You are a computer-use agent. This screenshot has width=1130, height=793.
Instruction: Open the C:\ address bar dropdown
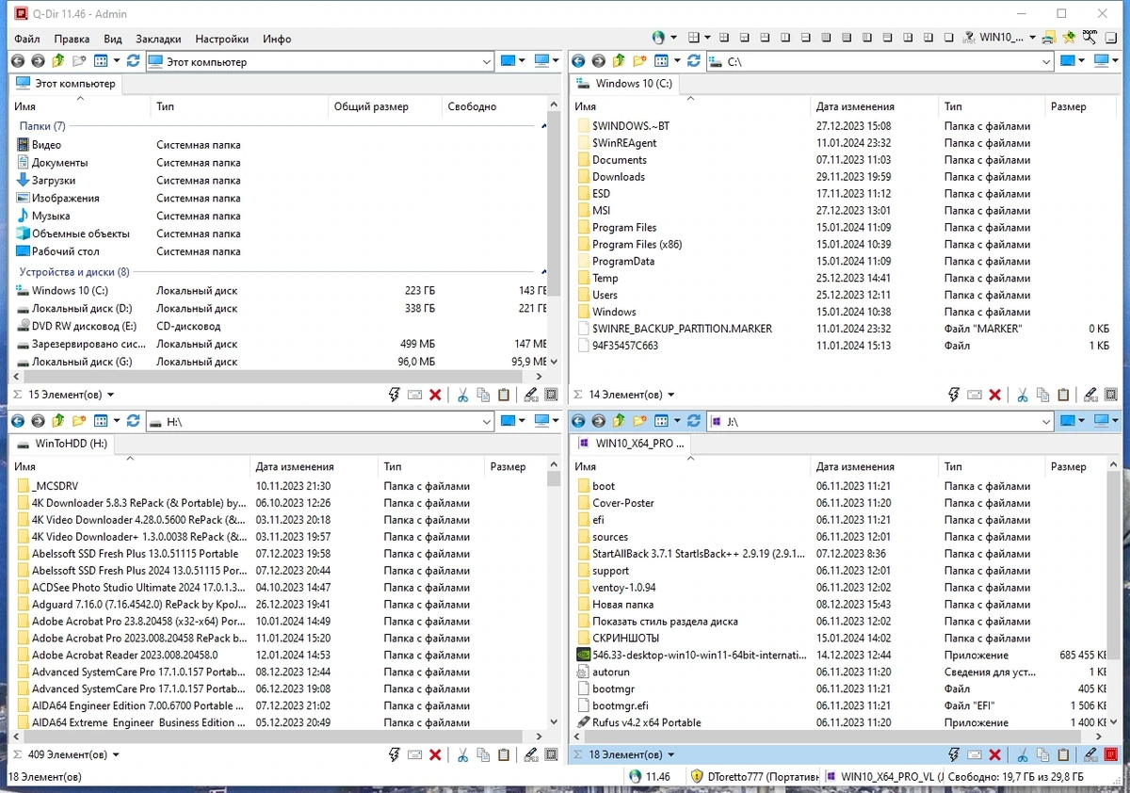click(x=1046, y=62)
